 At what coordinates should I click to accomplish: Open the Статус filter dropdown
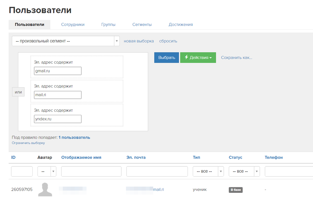[244, 171]
